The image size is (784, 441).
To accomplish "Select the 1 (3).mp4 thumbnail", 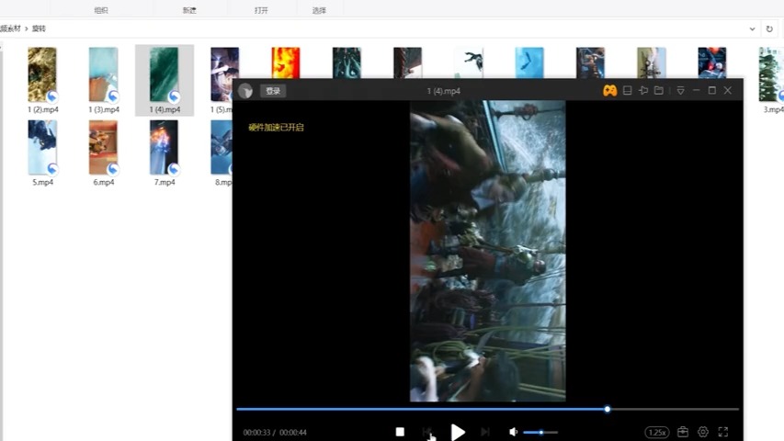I will click(104, 74).
